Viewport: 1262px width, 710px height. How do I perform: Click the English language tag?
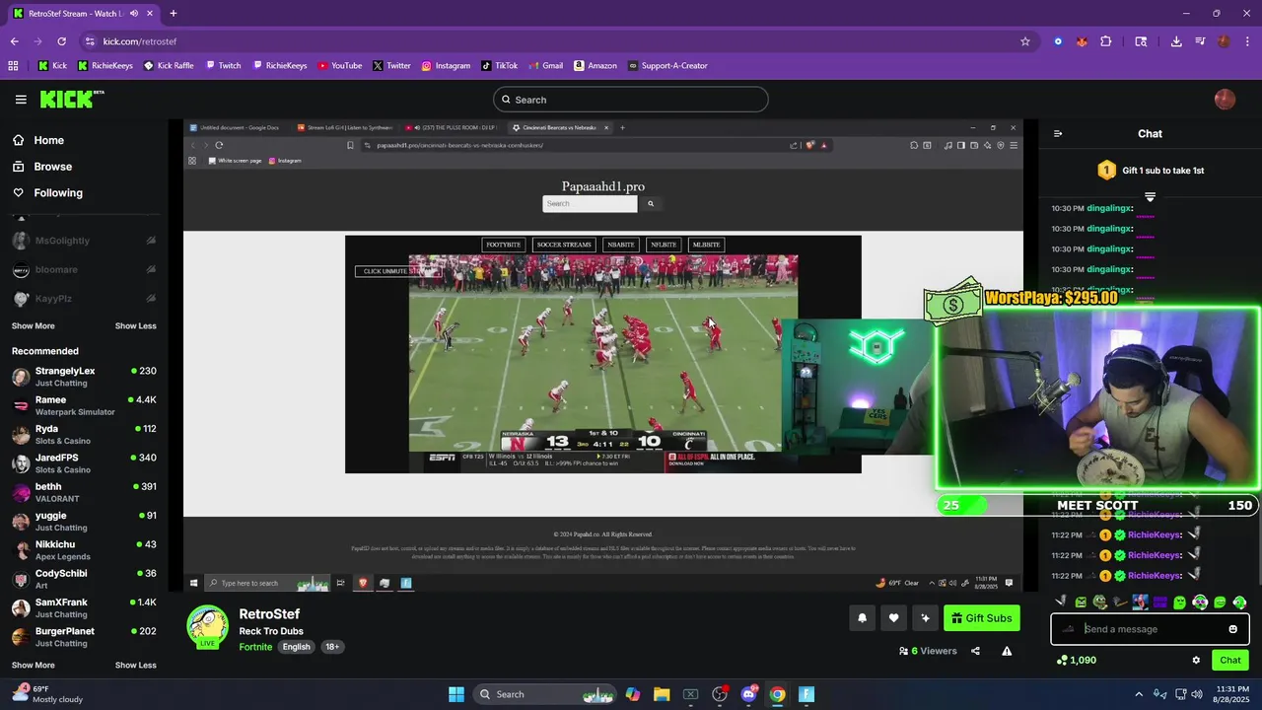(x=296, y=647)
